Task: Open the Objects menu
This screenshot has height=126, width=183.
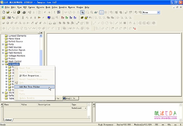Action: coord(40,7)
